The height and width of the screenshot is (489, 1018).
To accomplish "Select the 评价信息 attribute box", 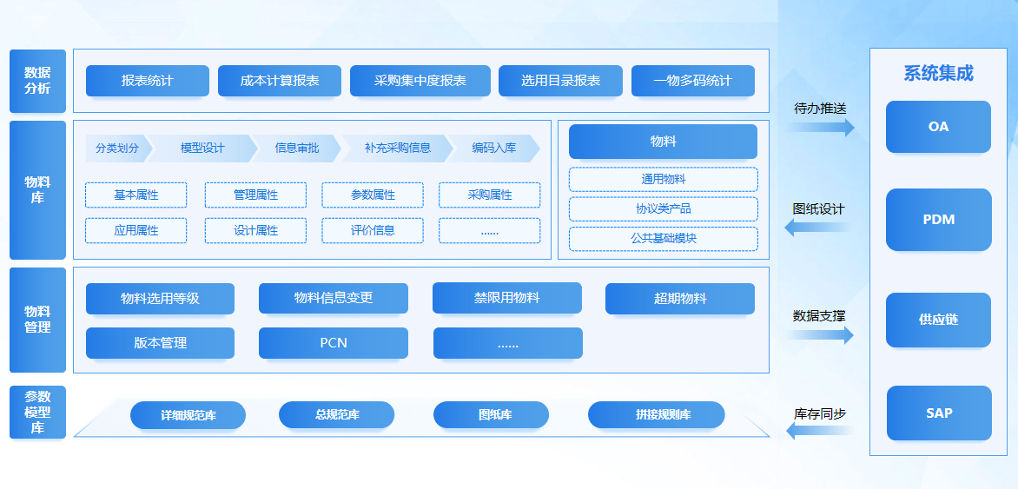I will click(x=372, y=230).
